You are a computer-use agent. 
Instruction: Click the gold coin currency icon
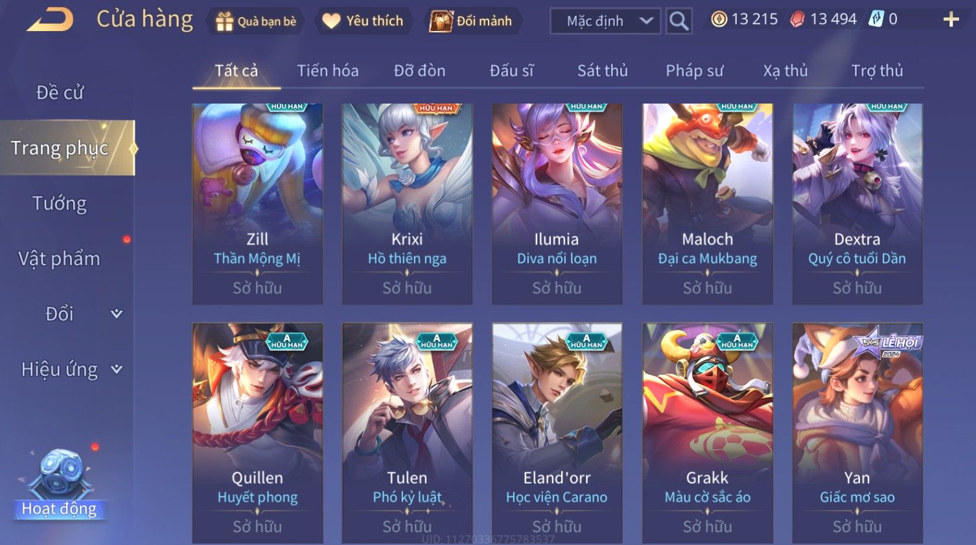pyautogui.click(x=719, y=19)
